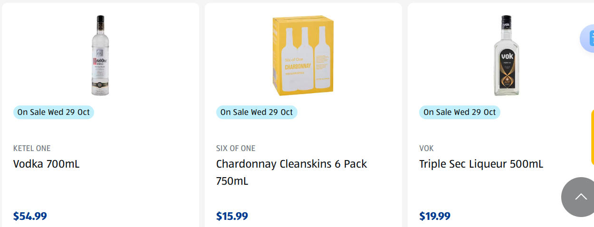Click the On Sale badge on Ketel One

(54, 113)
